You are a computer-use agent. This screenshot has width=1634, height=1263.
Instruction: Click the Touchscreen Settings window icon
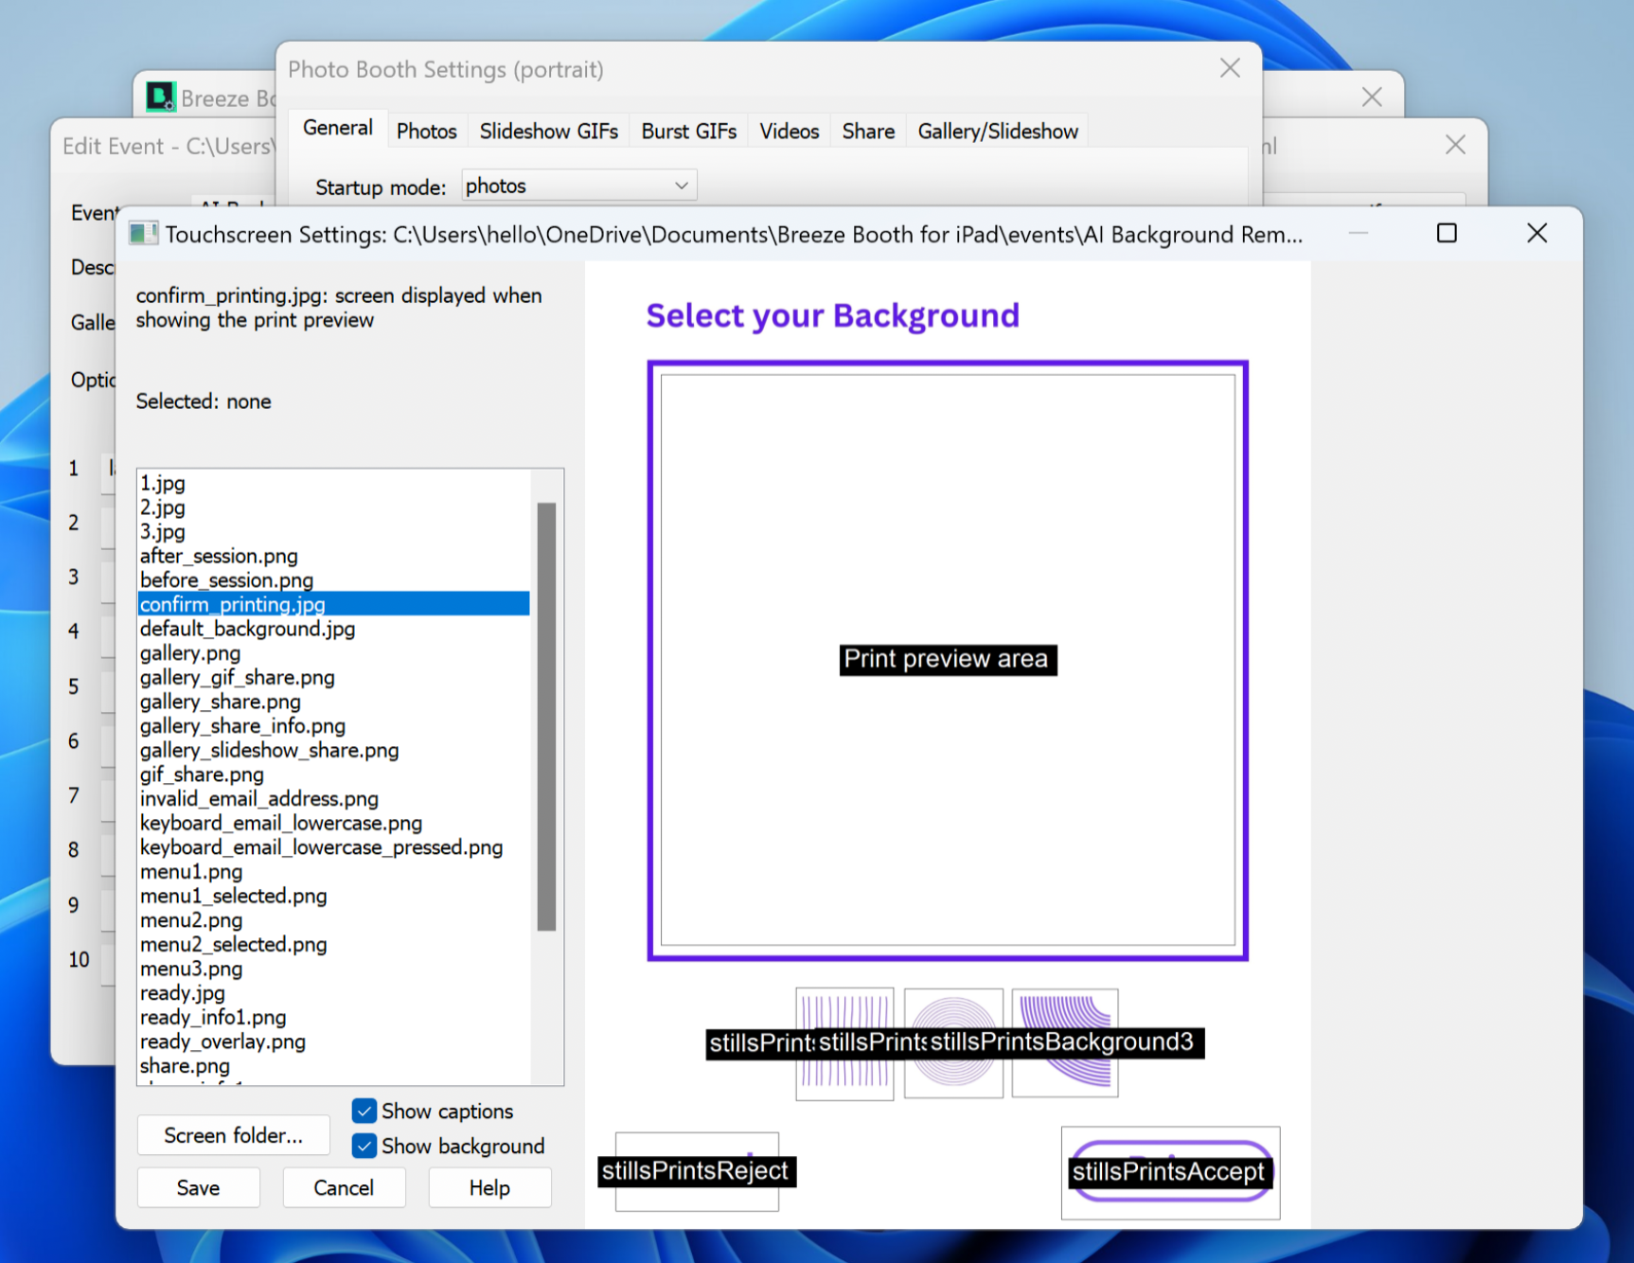(144, 234)
